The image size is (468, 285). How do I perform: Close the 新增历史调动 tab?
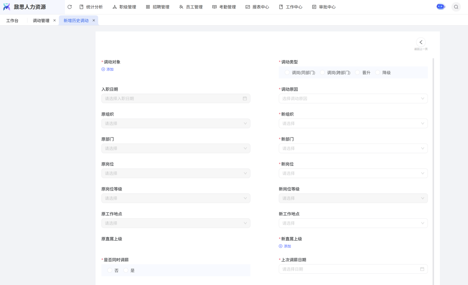[94, 21]
